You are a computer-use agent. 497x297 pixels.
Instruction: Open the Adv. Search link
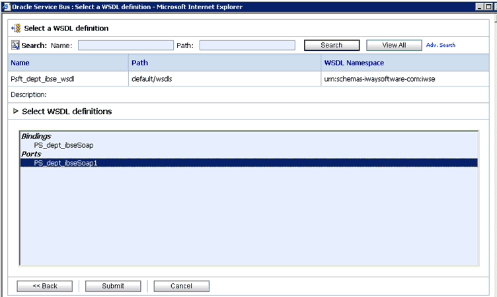441,45
